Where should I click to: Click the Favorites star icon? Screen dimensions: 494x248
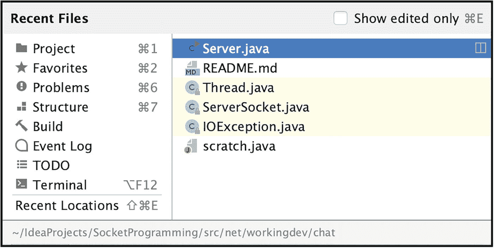(22, 68)
